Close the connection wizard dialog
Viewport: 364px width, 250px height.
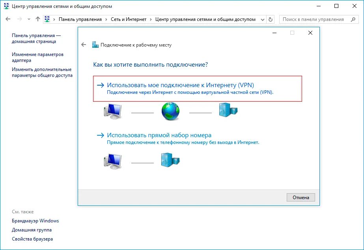[x=310, y=33]
